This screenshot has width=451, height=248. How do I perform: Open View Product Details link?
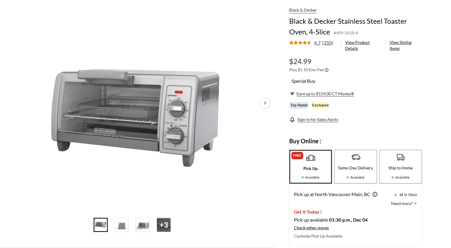click(357, 45)
